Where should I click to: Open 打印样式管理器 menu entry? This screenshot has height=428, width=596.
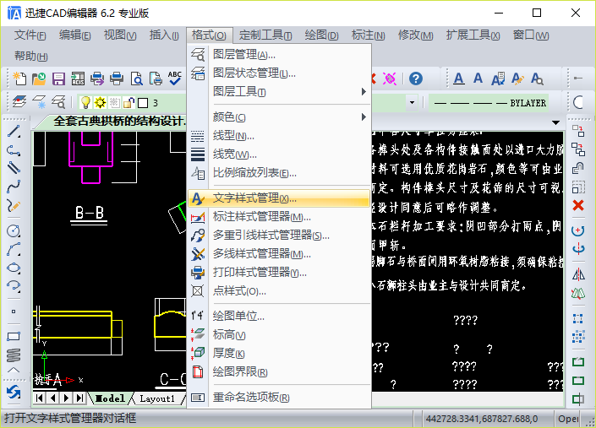pos(279,273)
